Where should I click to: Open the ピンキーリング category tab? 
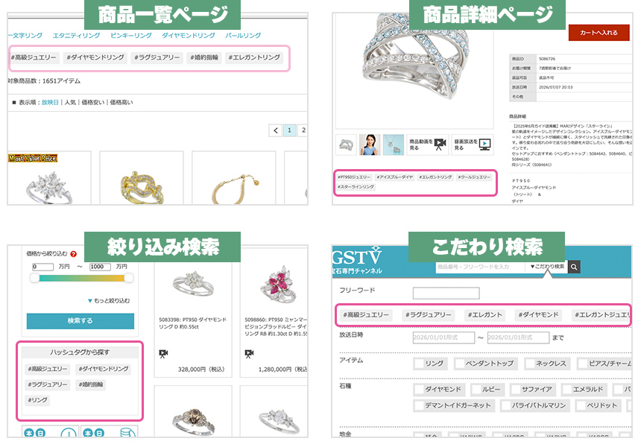click(131, 36)
